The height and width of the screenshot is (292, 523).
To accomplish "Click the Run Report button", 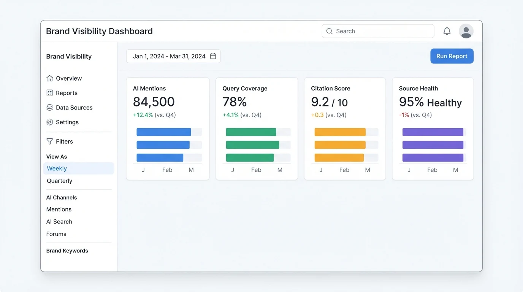I will click(452, 56).
